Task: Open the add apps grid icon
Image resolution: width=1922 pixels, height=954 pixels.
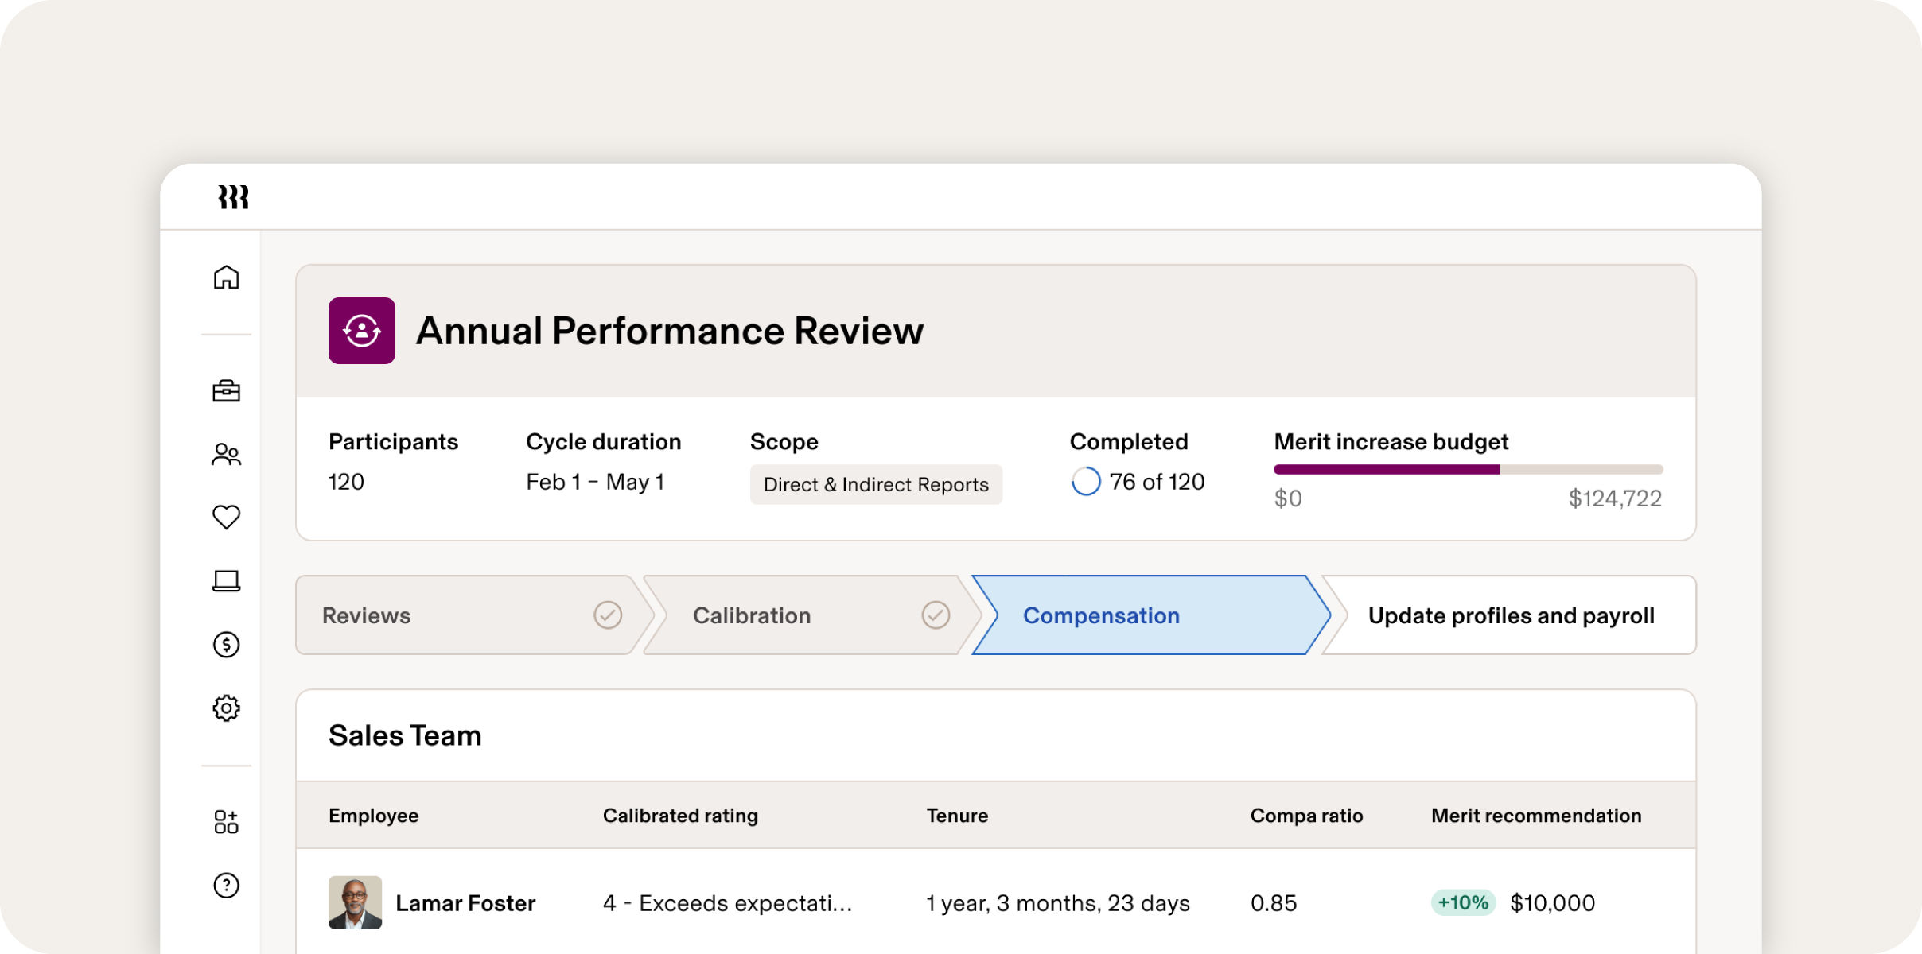Action: pos(226,821)
